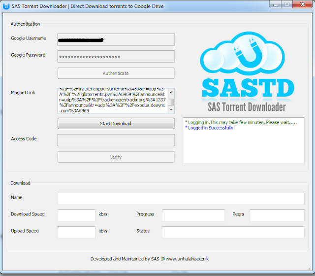Click the Peers field

coord(277,215)
